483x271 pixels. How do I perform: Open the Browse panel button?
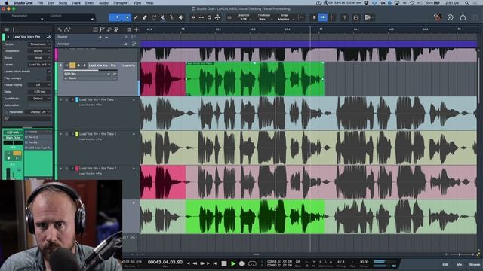[475, 264]
